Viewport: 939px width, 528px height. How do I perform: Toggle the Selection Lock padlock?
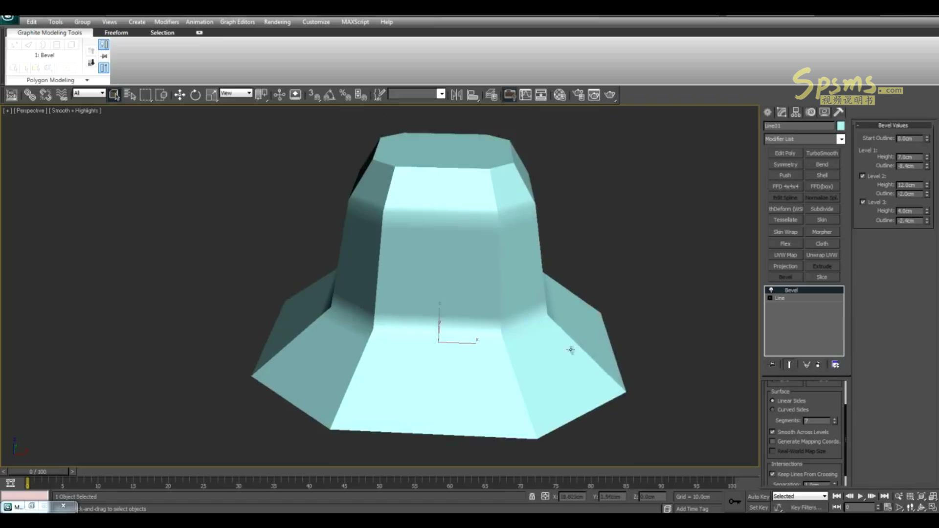coord(532,496)
